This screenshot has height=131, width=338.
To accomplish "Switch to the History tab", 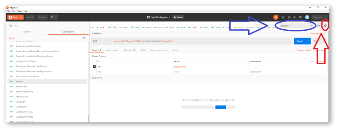I will tap(27, 32).
